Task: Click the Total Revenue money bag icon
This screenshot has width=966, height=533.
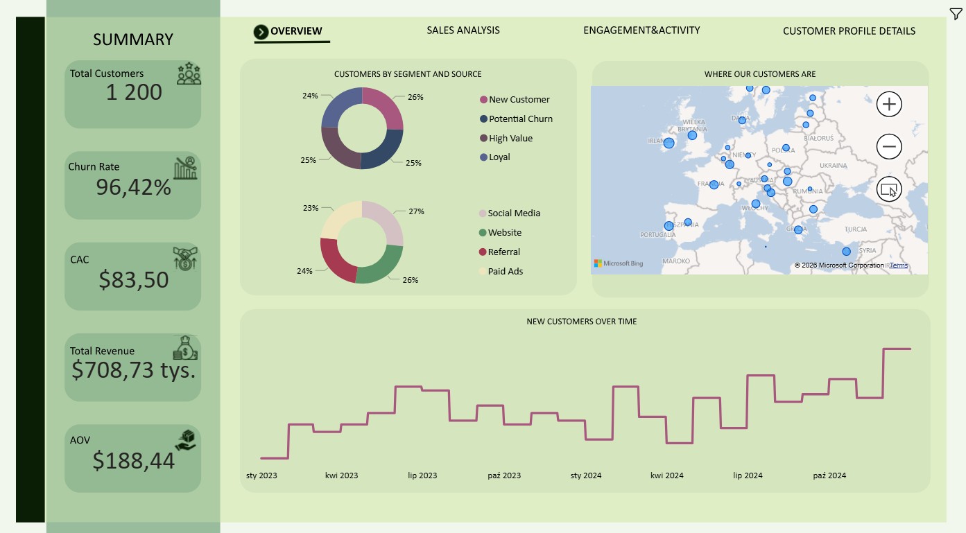Action: pos(185,348)
